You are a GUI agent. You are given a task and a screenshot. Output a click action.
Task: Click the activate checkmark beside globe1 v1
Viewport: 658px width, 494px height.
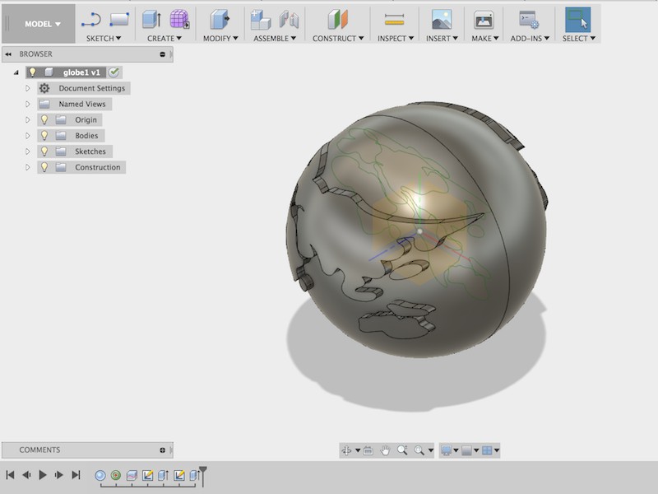tap(114, 72)
